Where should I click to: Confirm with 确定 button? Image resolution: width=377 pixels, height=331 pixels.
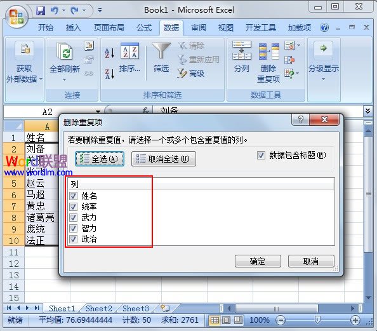258,261
